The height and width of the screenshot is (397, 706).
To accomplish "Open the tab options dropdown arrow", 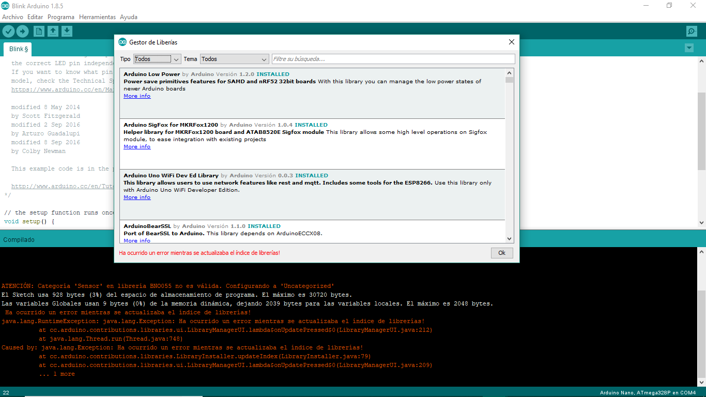I will (689, 48).
